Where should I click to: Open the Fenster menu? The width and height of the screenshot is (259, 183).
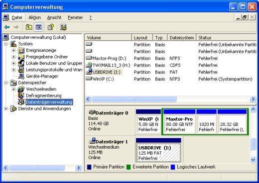pyautogui.click(x=75, y=17)
